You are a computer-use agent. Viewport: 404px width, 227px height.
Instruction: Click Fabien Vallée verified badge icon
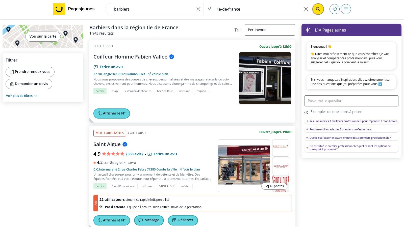[172, 57]
